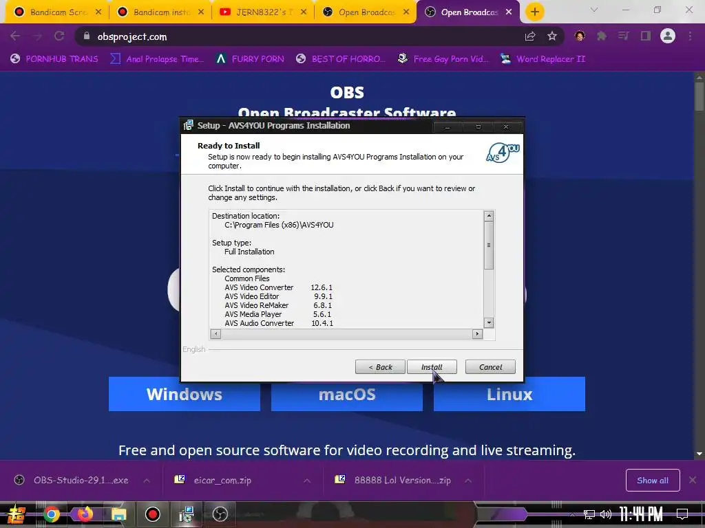Close the downloads bar

[x=693, y=481]
